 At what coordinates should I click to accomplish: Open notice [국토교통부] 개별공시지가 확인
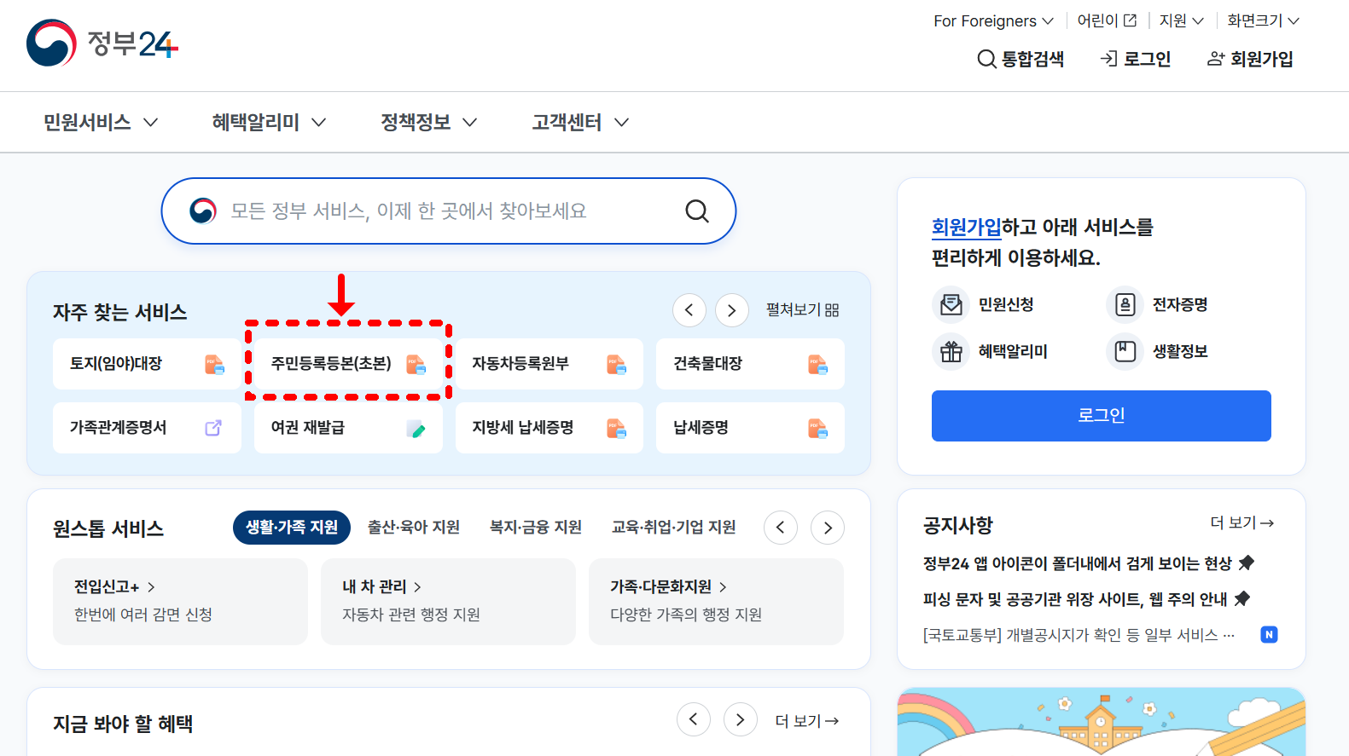[1079, 635]
